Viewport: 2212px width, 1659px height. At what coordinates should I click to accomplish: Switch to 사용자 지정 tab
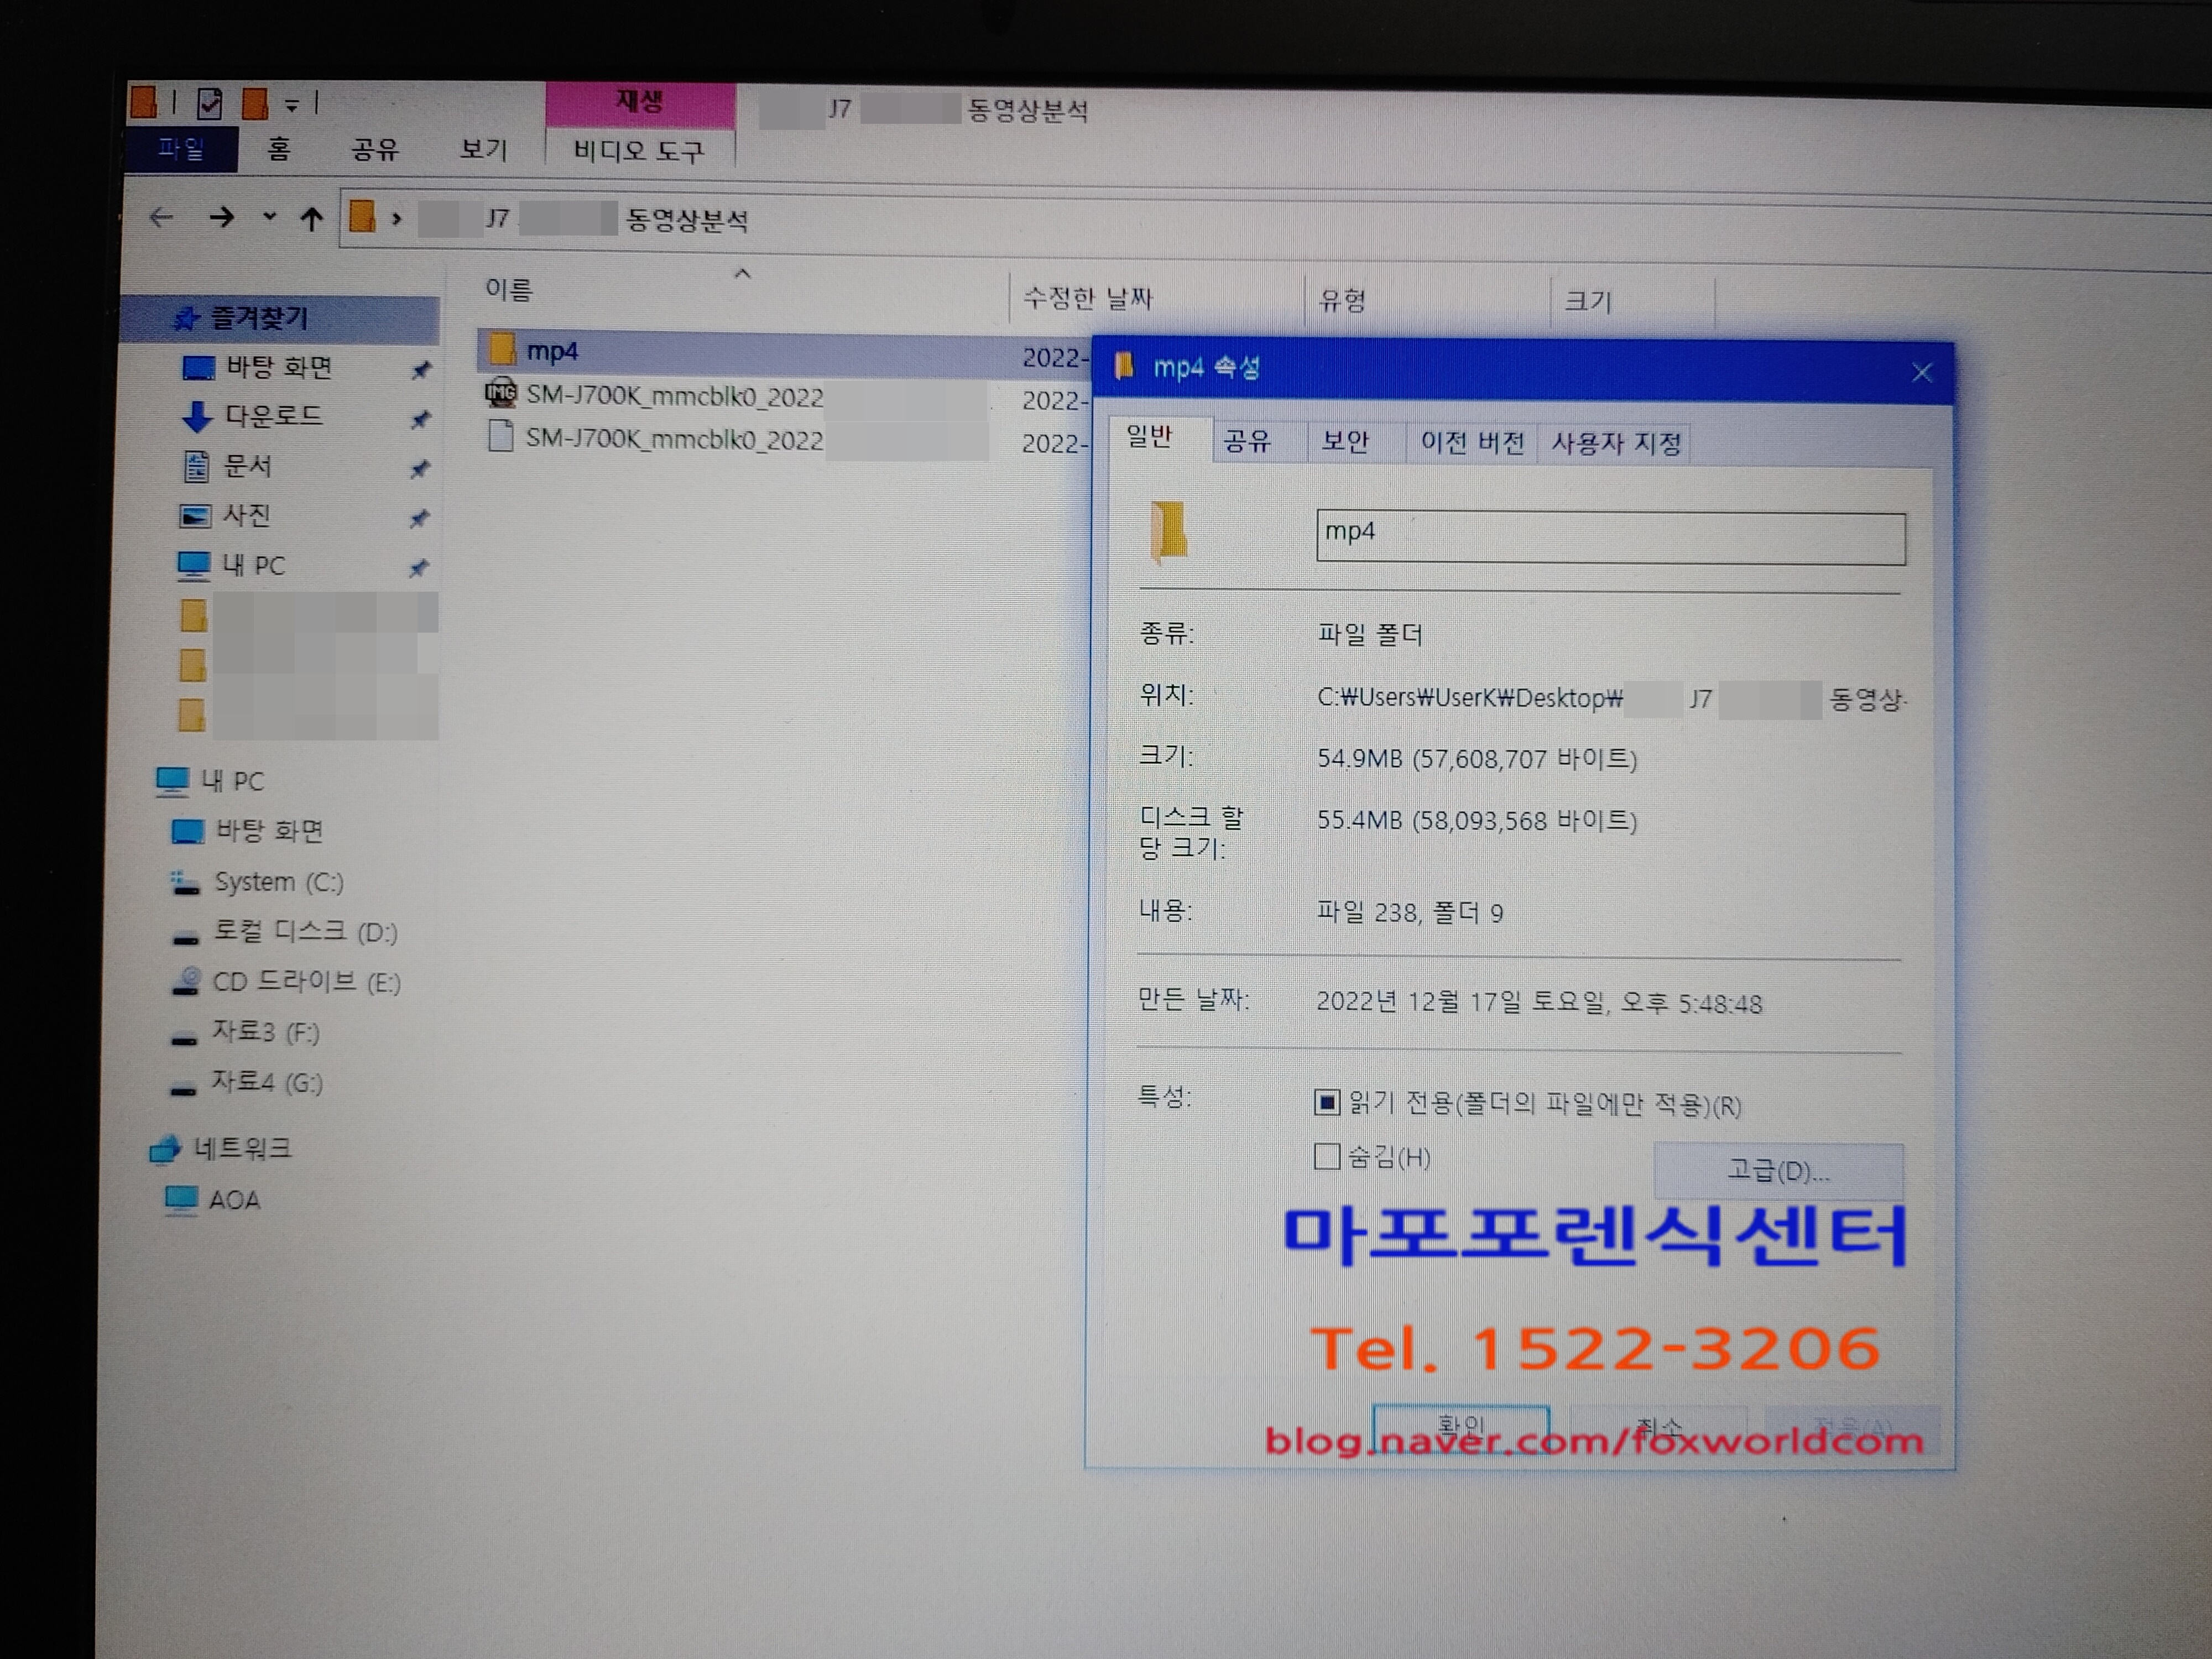coord(1616,443)
